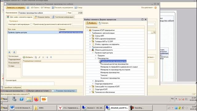Open the Организации side tab
197x111 pixels.
[14, 56]
